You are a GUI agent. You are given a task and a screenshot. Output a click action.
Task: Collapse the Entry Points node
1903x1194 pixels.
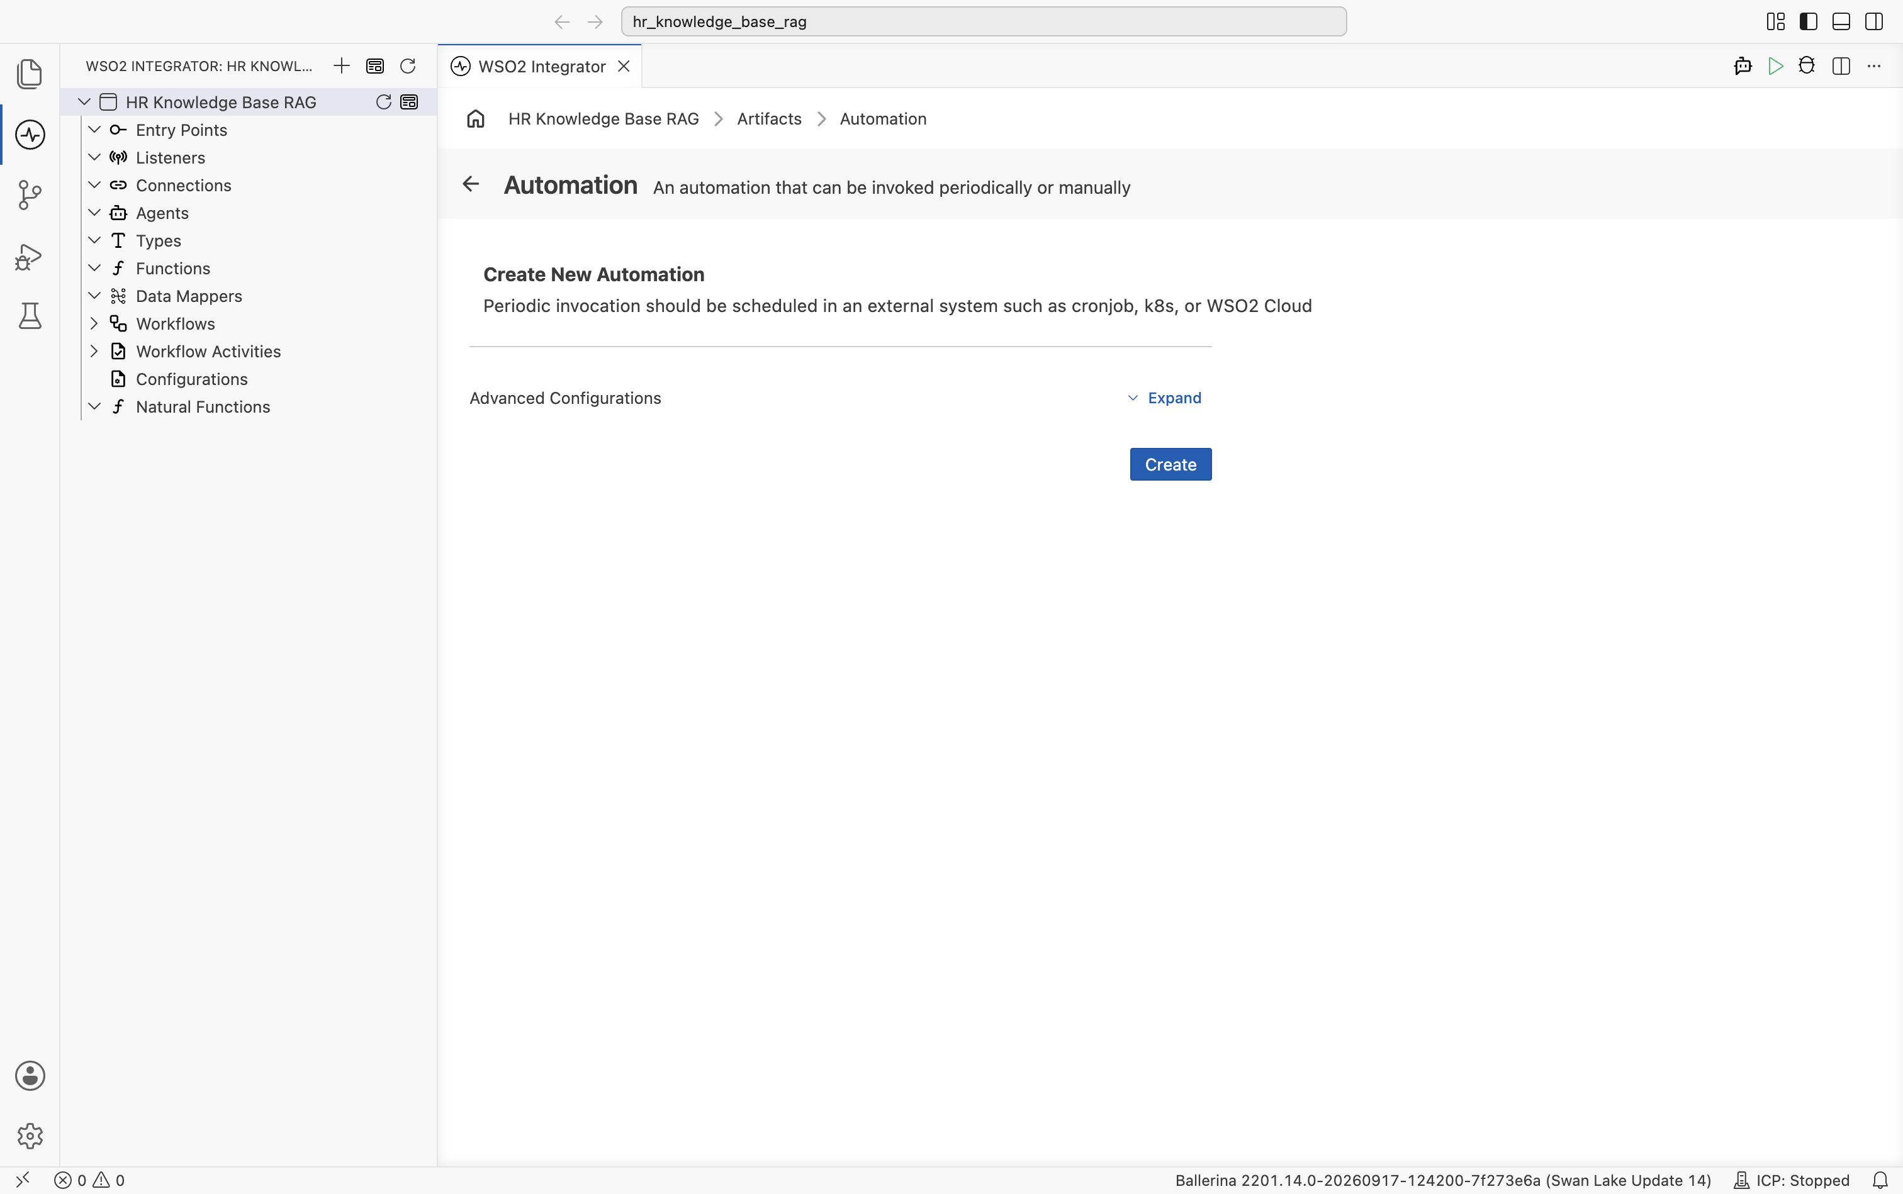point(94,130)
